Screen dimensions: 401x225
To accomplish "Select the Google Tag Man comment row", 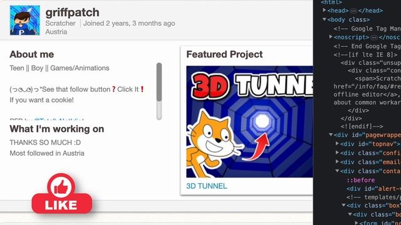I will pyautogui.click(x=367, y=29).
